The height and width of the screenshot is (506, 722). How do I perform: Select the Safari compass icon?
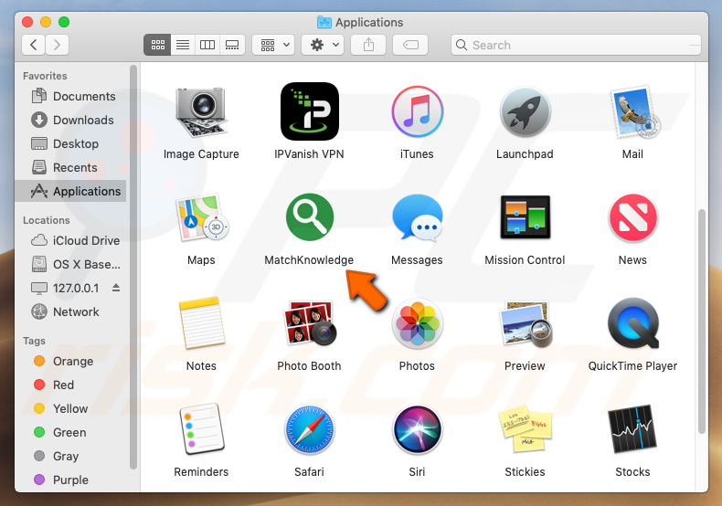[310, 429]
